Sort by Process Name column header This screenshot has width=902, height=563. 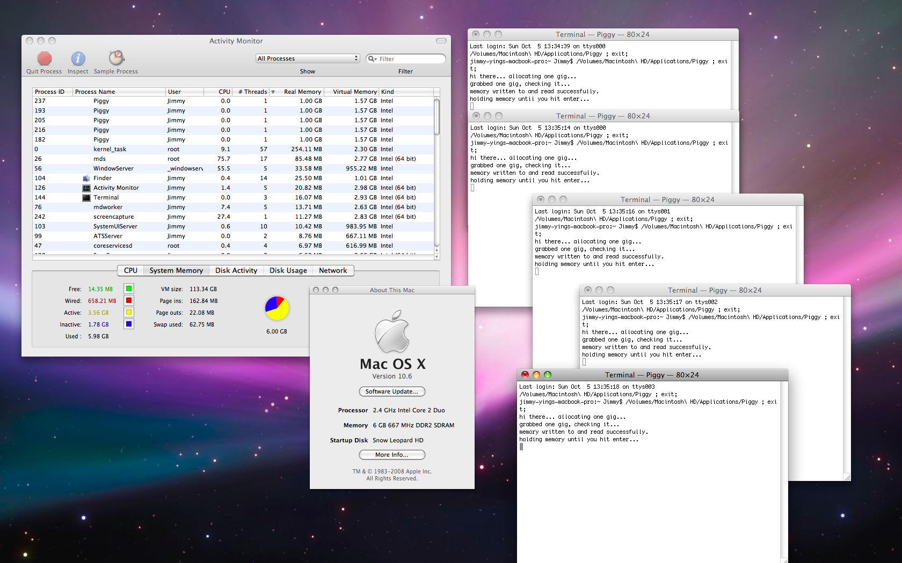pos(119,92)
